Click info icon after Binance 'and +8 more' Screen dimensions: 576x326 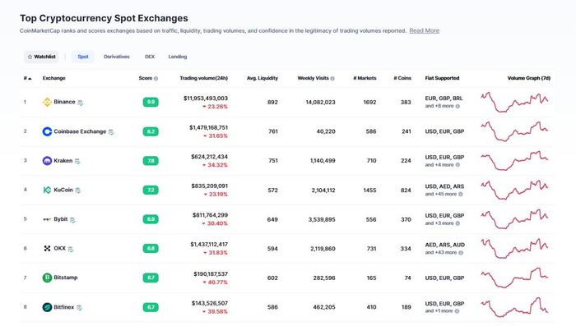[x=458, y=107]
